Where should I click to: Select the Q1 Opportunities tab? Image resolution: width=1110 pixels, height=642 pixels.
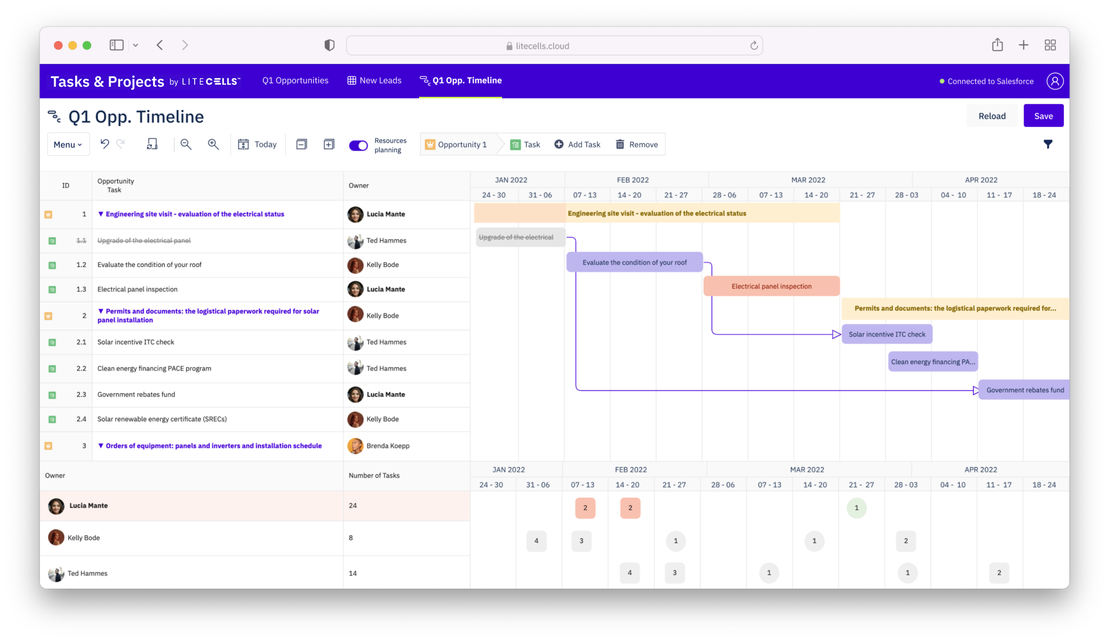(x=295, y=80)
